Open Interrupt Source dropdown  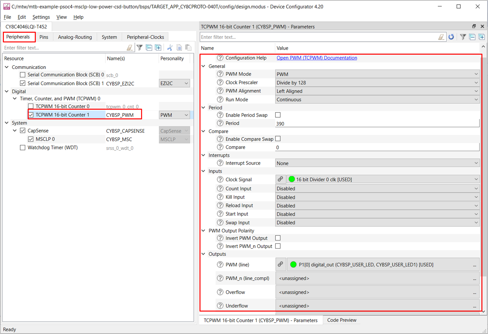tap(377, 163)
